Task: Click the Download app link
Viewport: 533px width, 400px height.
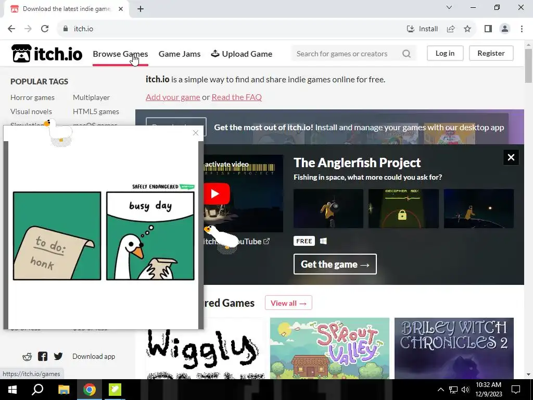Action: click(94, 356)
